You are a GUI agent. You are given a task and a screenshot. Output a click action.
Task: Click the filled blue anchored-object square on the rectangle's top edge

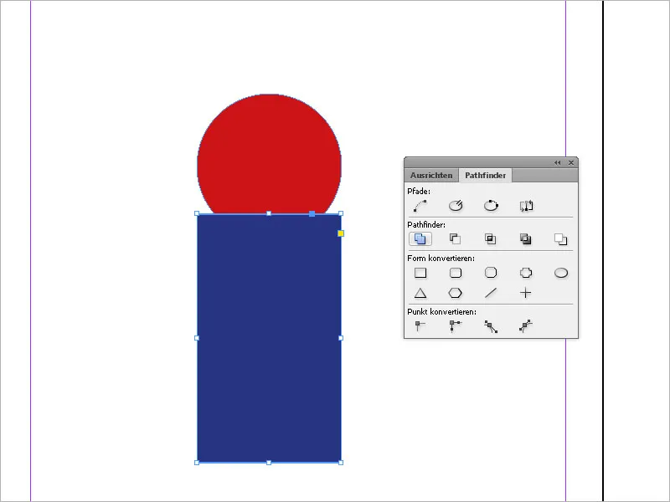tap(312, 213)
